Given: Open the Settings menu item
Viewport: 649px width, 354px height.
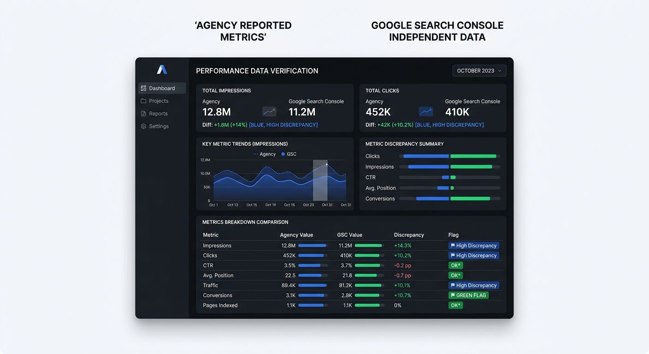Looking at the screenshot, I should [x=162, y=126].
